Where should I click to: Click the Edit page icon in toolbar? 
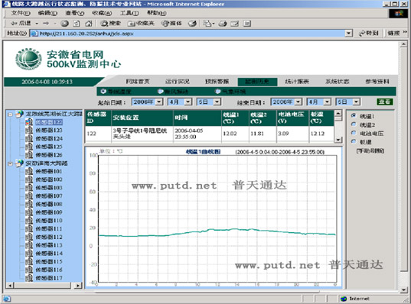pos(235,23)
